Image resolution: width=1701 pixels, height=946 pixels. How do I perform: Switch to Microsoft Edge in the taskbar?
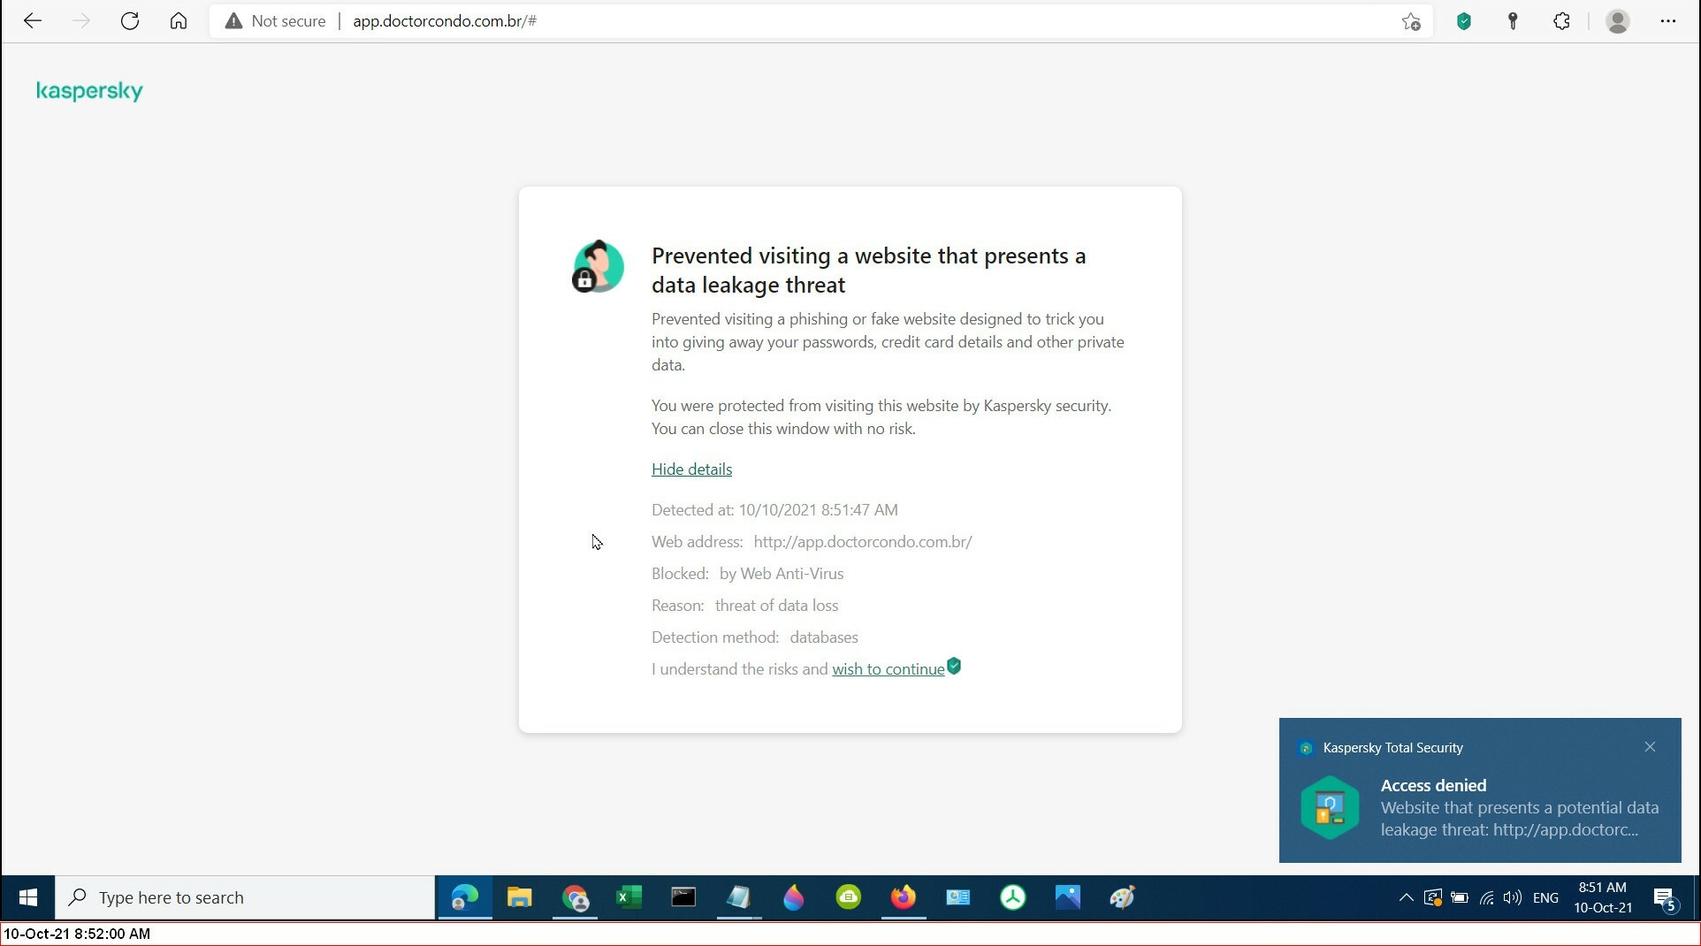point(465,898)
